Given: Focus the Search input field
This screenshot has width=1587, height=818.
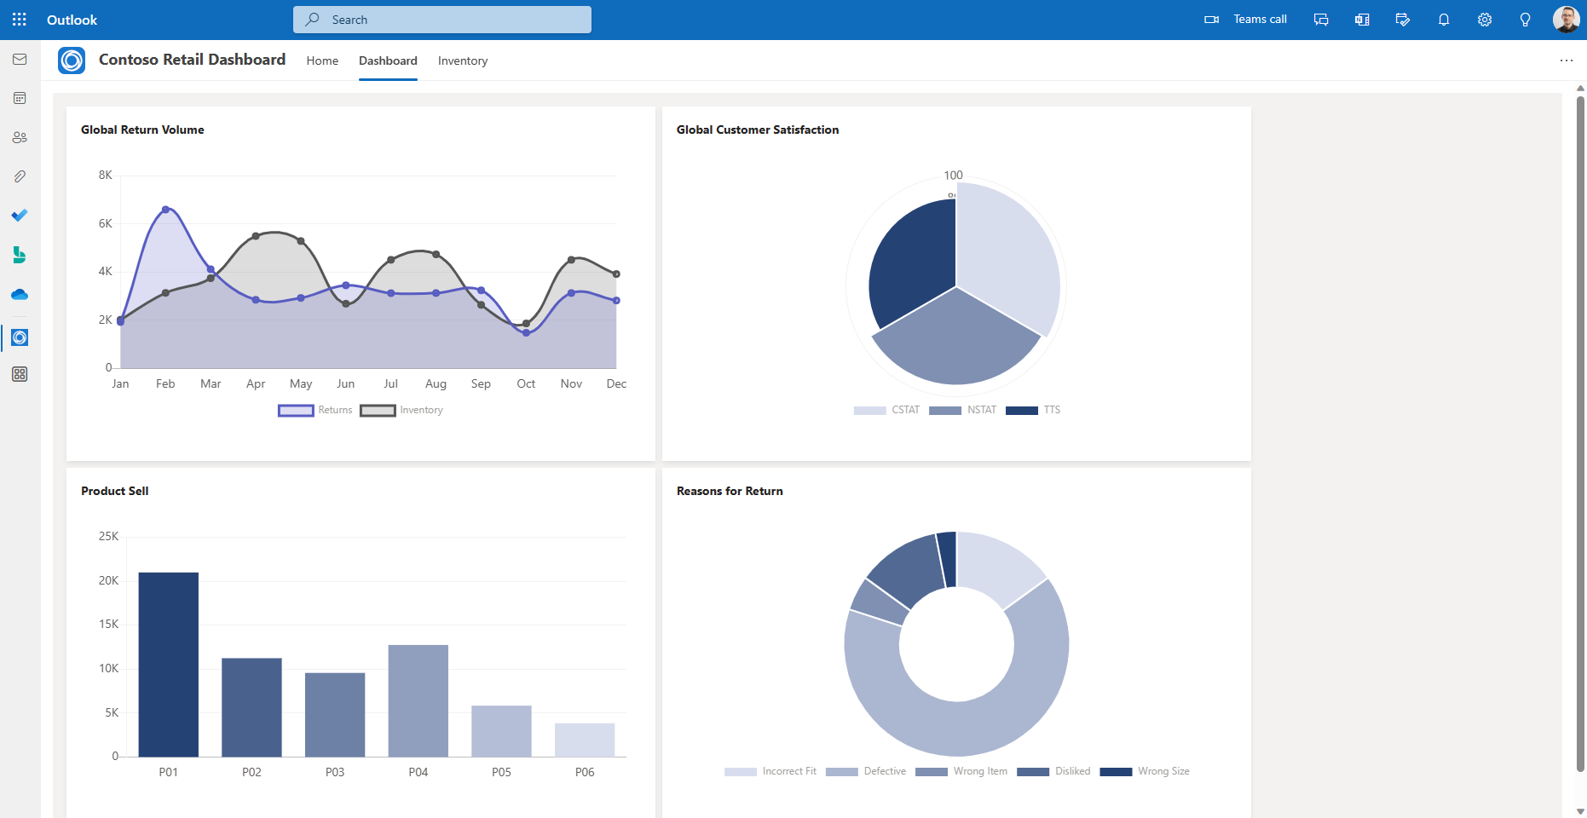Looking at the screenshot, I should pyautogui.click(x=442, y=20).
